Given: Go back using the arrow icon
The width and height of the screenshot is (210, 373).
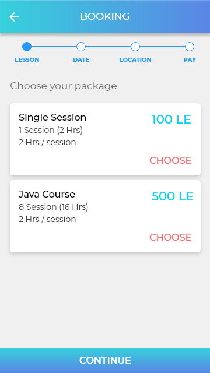Looking at the screenshot, I should tap(14, 17).
